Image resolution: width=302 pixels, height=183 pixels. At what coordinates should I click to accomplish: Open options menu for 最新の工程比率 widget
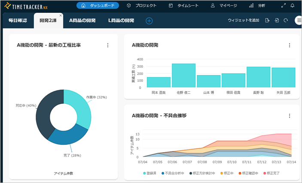[108, 45]
